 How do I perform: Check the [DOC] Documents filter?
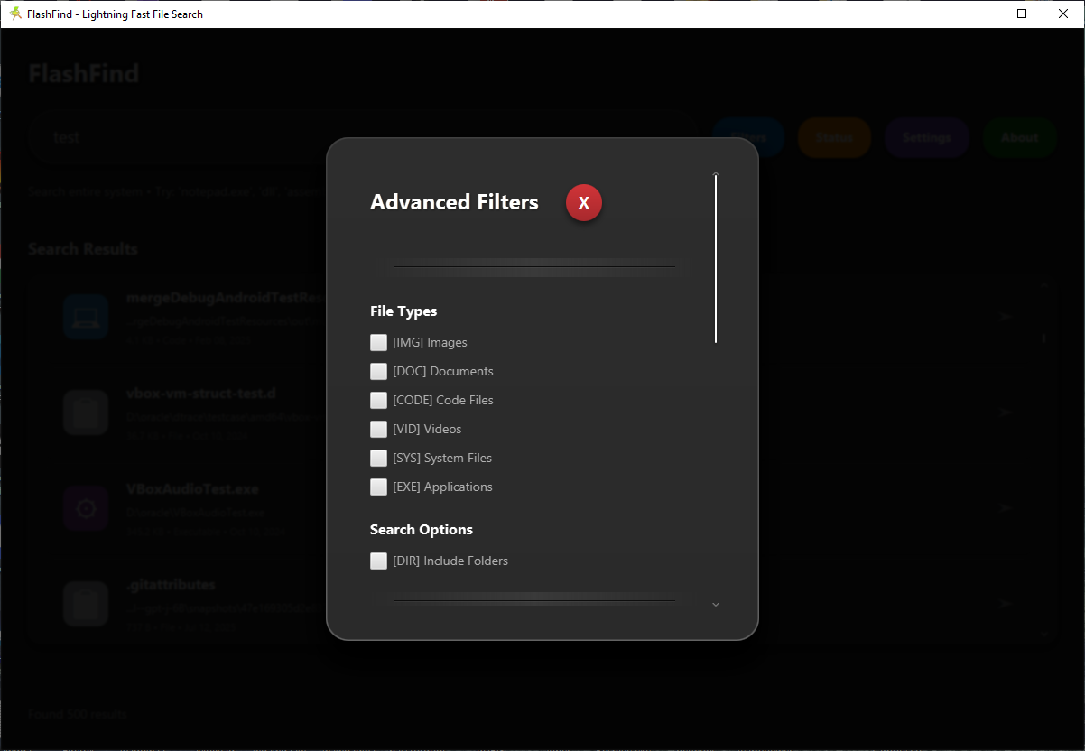pos(378,372)
